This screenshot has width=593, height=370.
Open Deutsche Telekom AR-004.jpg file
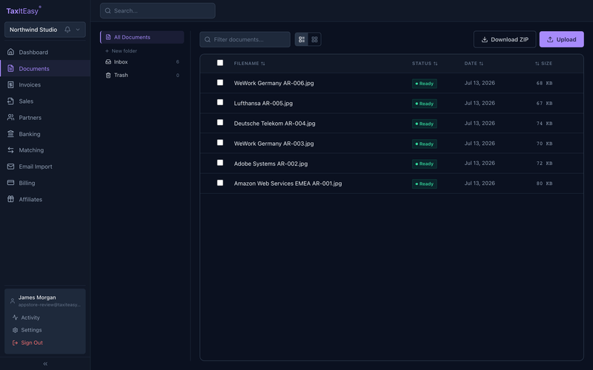[x=274, y=123]
